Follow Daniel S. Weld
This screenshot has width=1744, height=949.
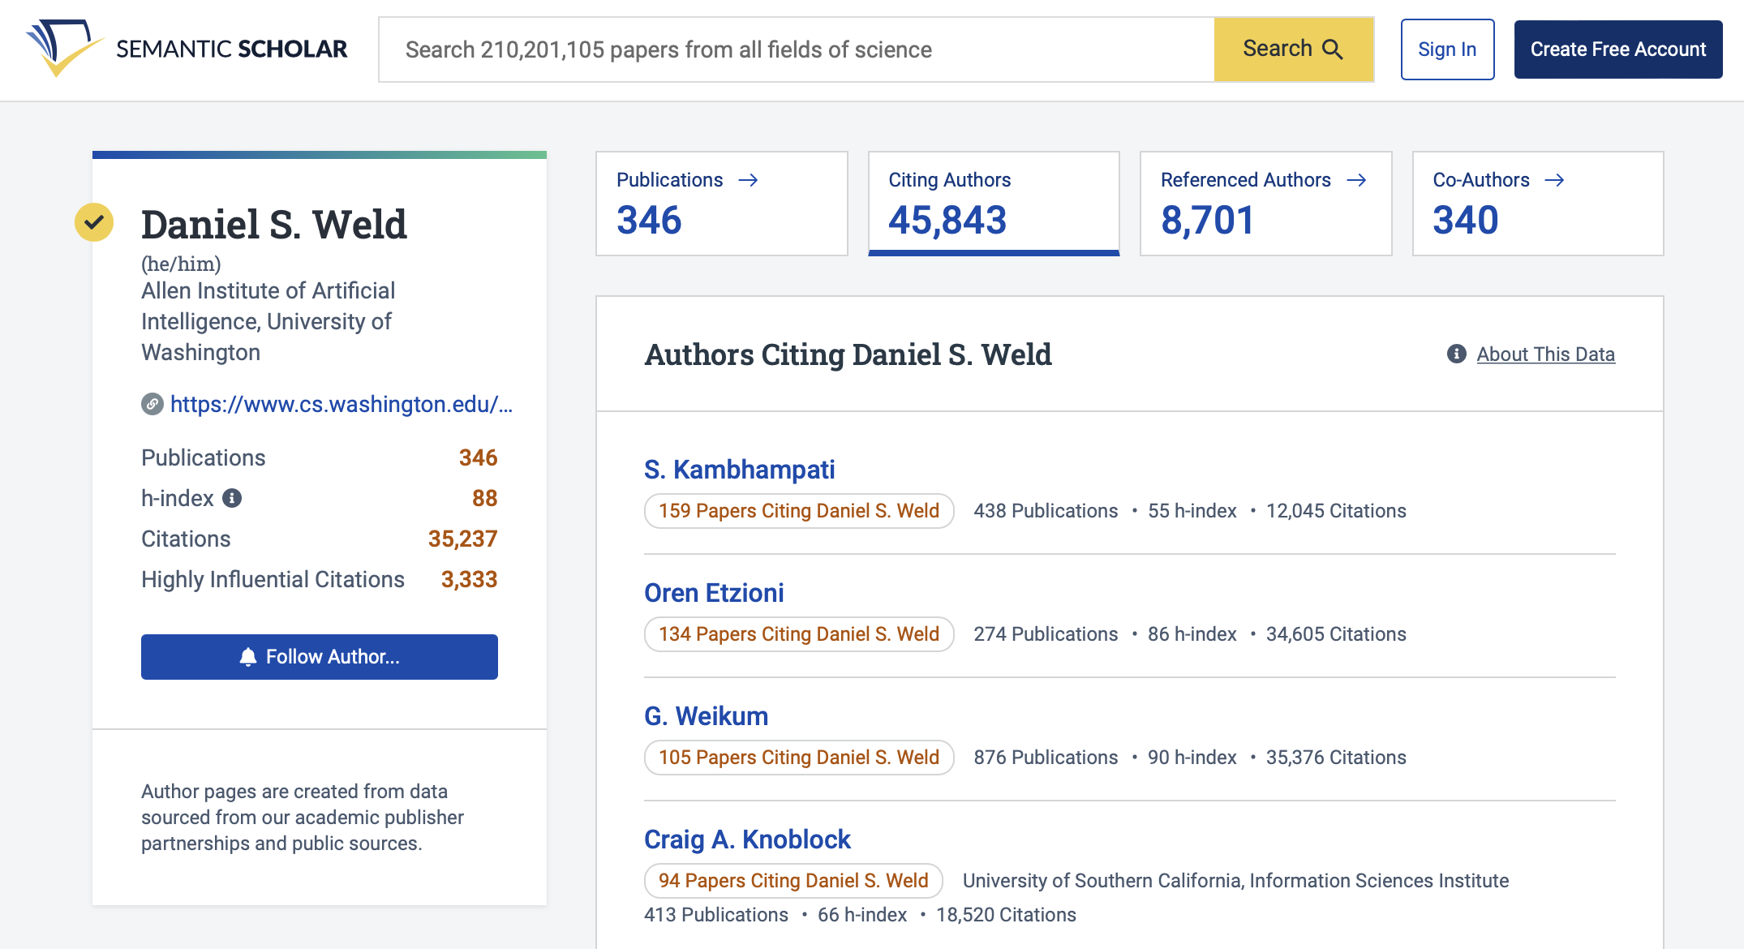(319, 656)
